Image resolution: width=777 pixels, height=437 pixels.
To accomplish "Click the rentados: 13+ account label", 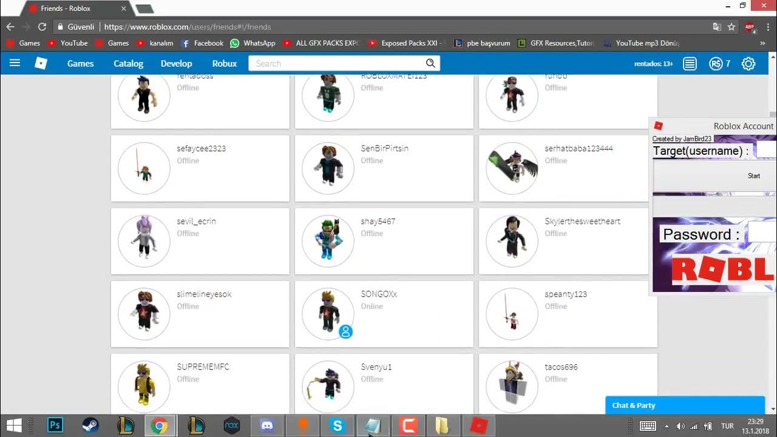I will pos(653,64).
